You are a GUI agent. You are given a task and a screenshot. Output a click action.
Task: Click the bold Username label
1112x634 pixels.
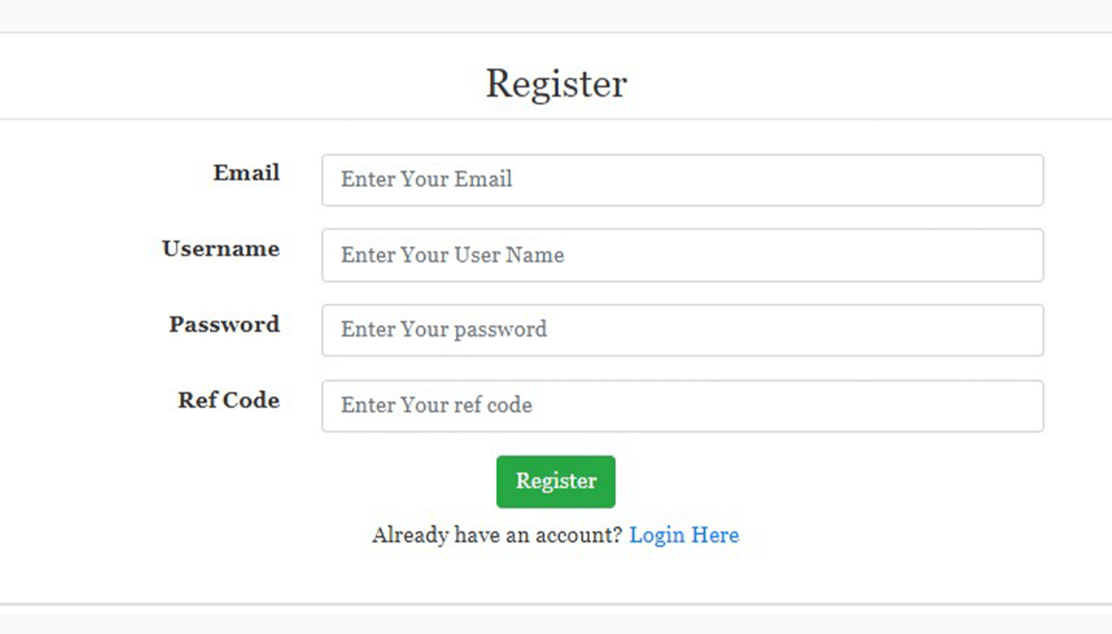tap(221, 249)
